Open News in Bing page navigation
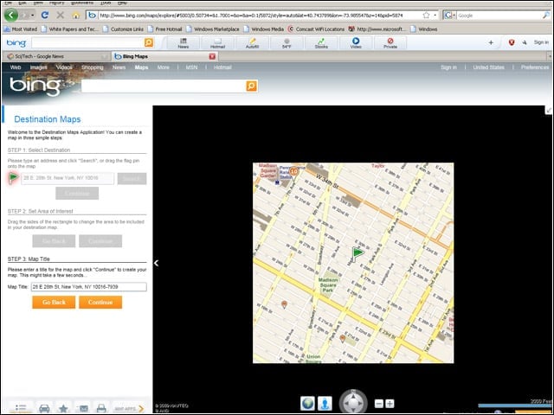This screenshot has width=554, height=415. (x=119, y=67)
